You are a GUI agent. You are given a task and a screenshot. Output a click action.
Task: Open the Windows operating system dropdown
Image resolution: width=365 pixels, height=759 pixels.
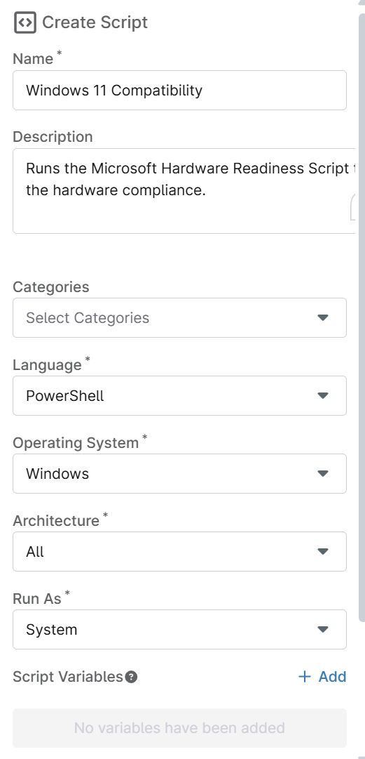179,473
